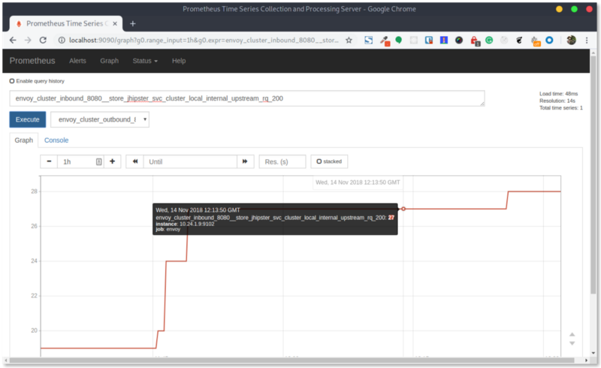Click the graph legend up arrow
601x368 pixels.
coord(572,335)
